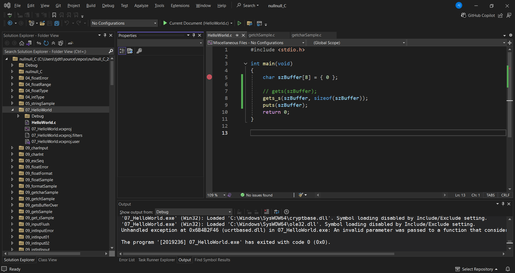Toggle breakpoint on line 5
515x273 pixels.
209,77
